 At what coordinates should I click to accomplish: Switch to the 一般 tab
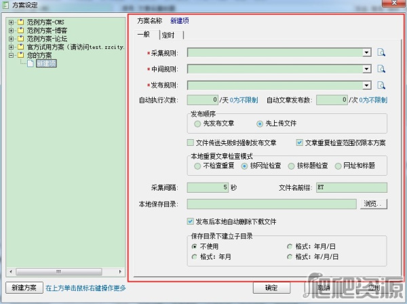point(147,35)
